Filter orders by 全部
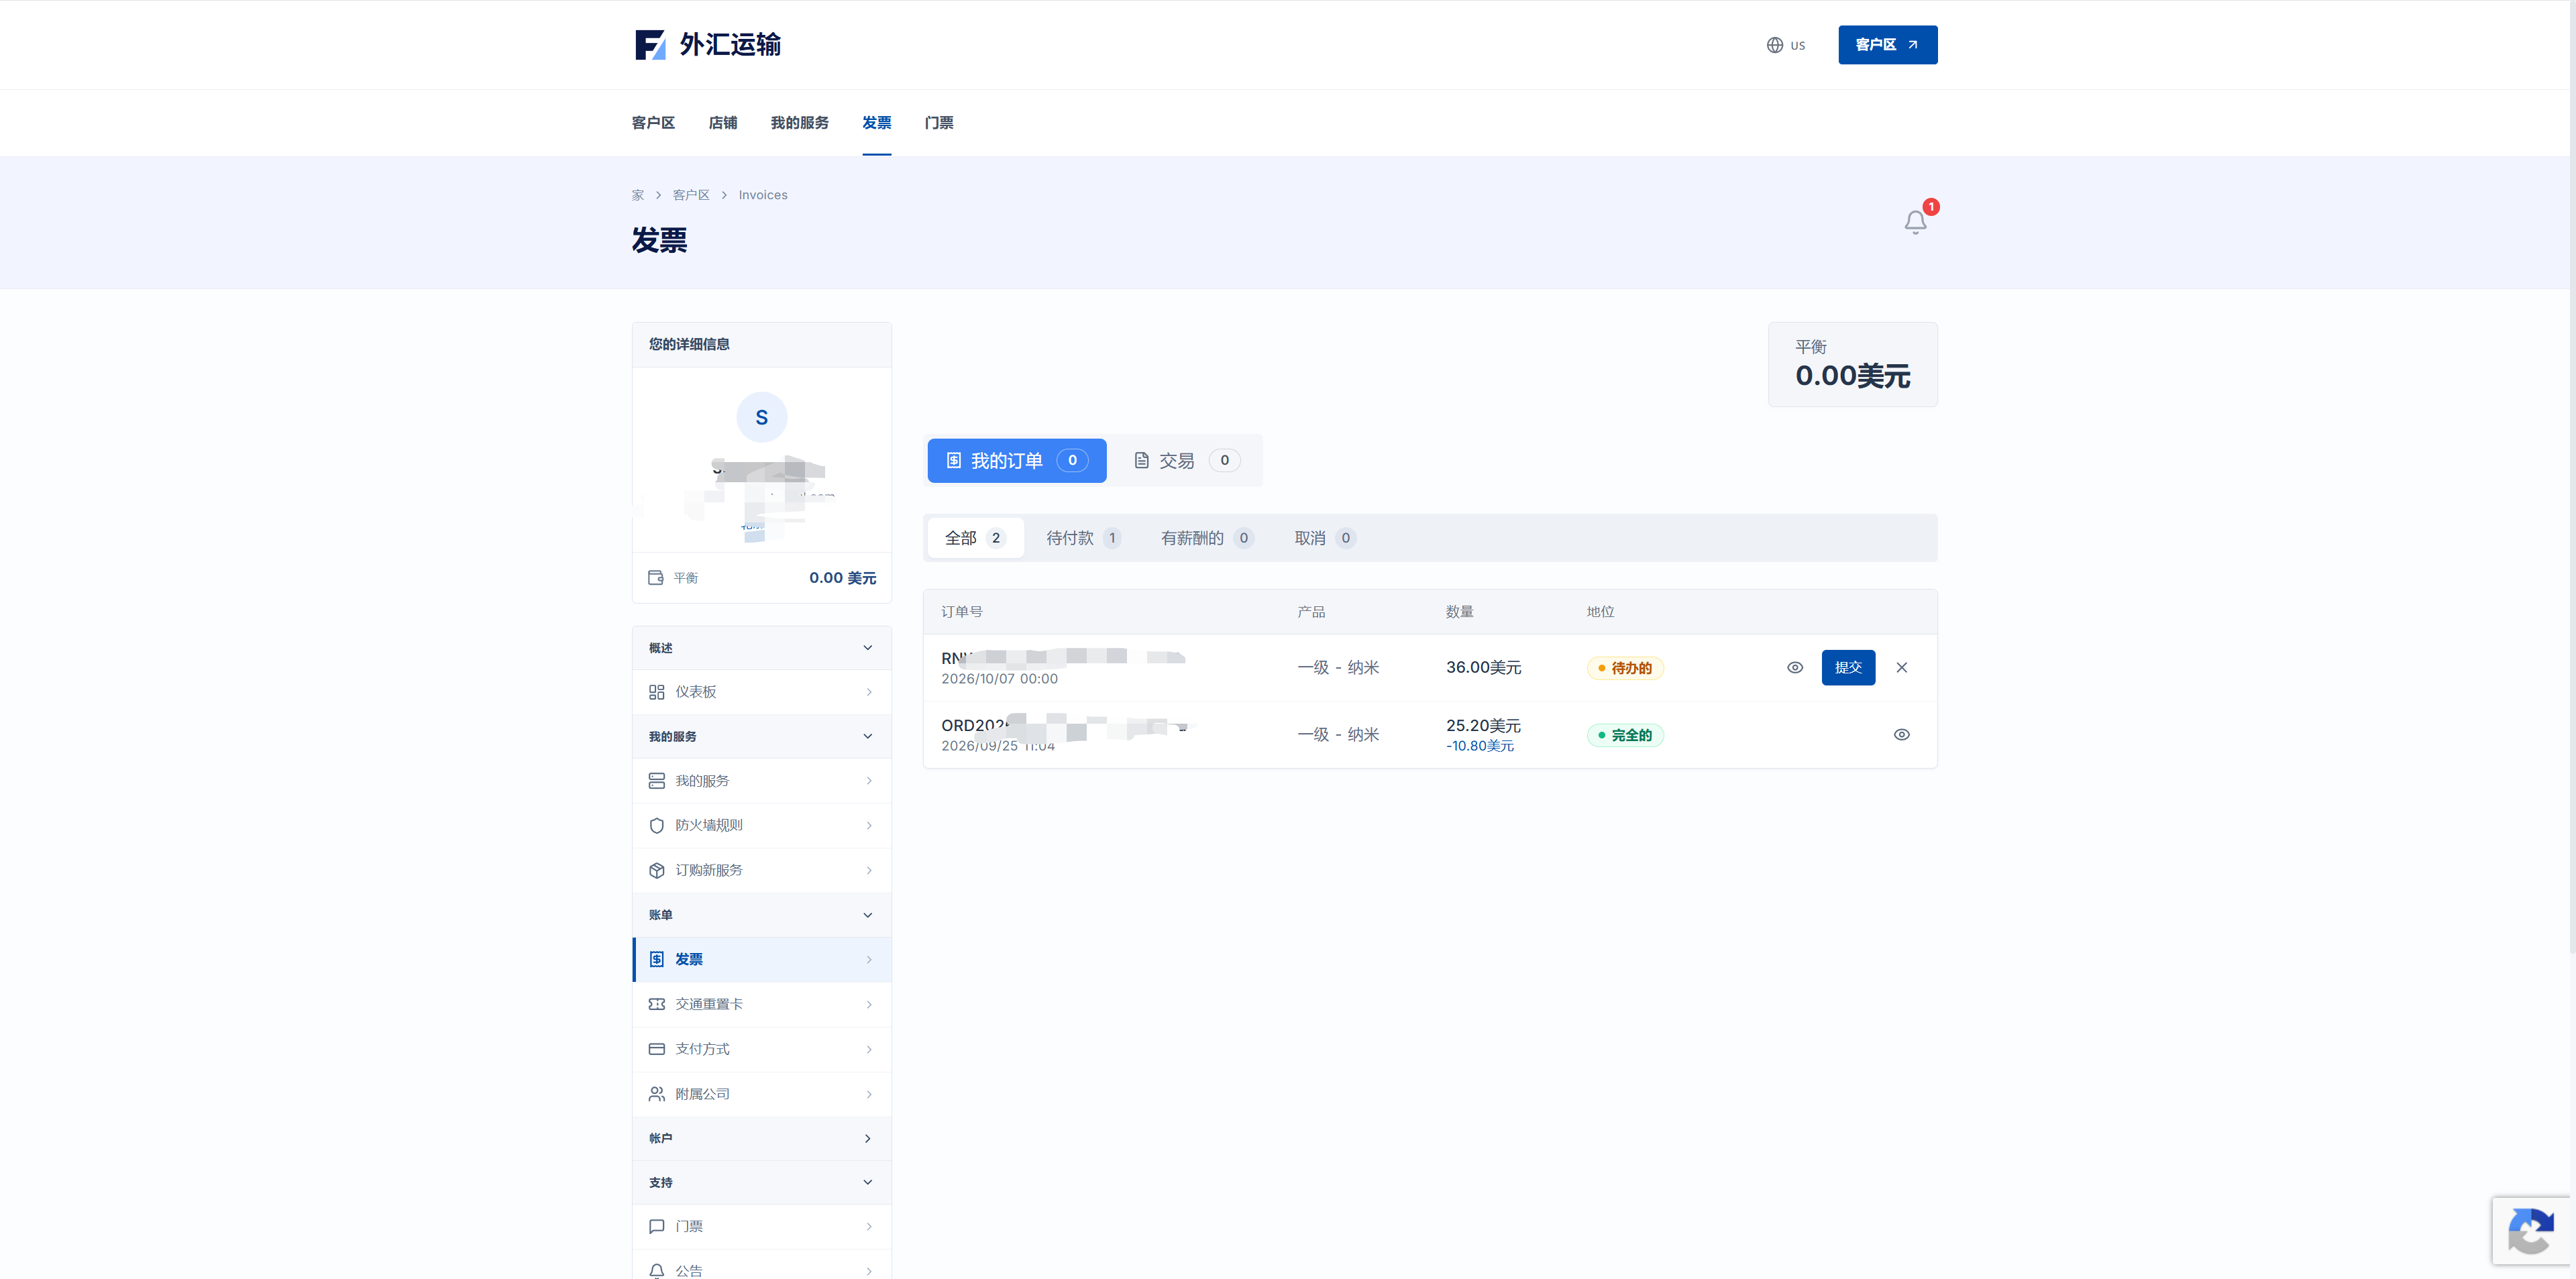 [x=975, y=538]
